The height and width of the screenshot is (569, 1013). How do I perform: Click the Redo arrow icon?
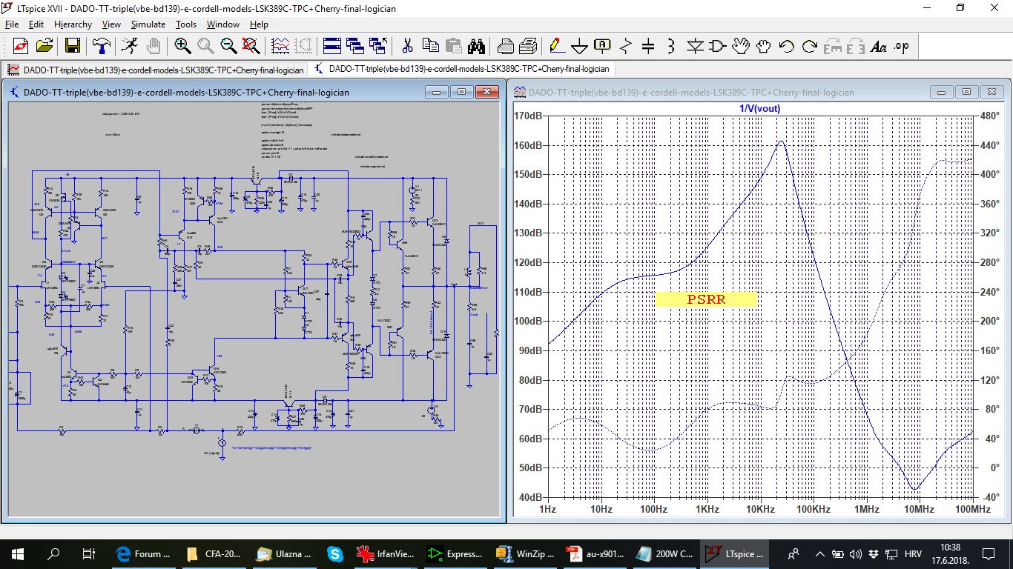pos(810,46)
